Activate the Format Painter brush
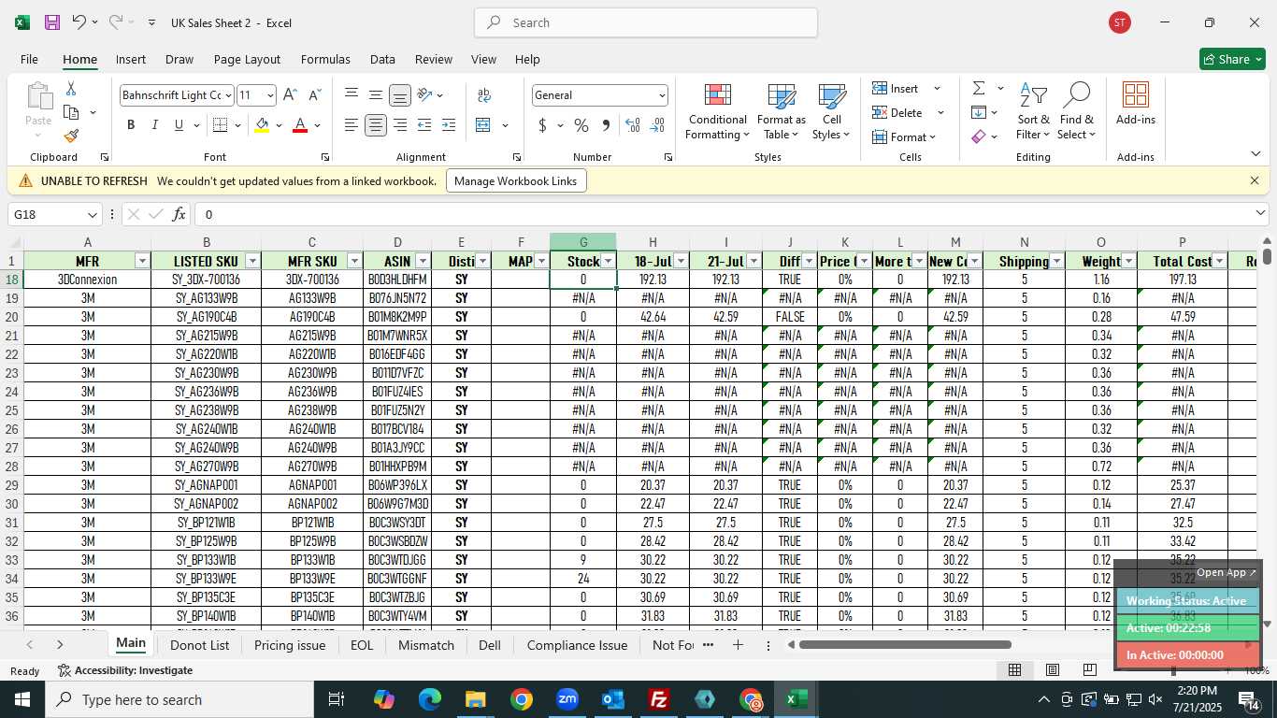Image resolution: width=1277 pixels, height=718 pixels. coord(71,136)
